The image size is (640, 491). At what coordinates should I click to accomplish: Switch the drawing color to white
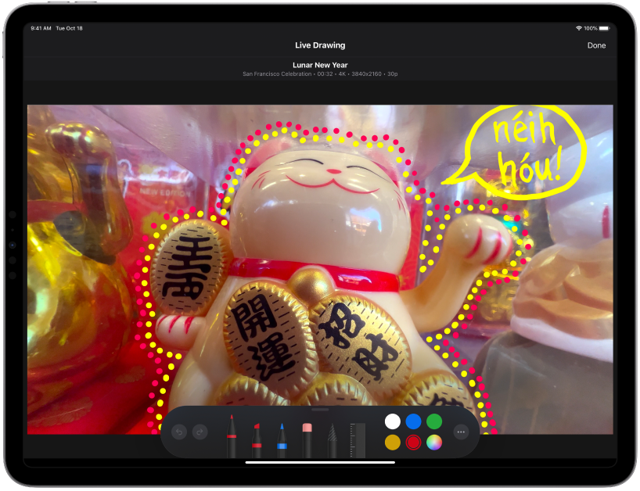393,421
